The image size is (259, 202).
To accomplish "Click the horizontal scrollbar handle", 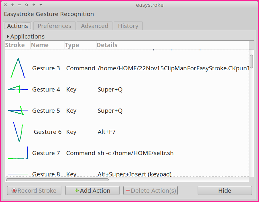I will [57, 180].
